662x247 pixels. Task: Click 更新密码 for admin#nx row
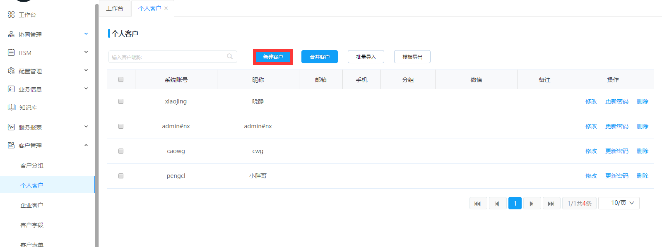616,126
